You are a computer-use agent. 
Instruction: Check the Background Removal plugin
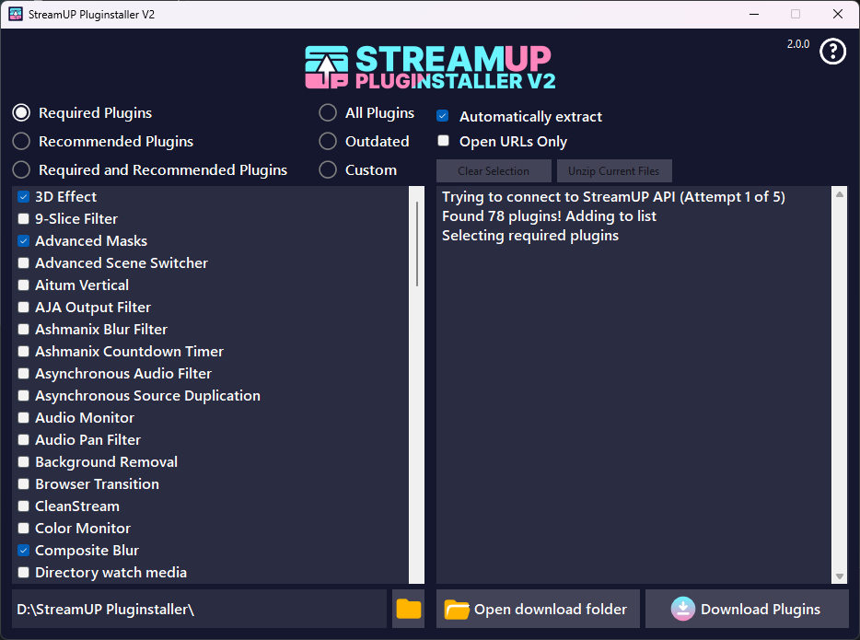[x=24, y=461]
